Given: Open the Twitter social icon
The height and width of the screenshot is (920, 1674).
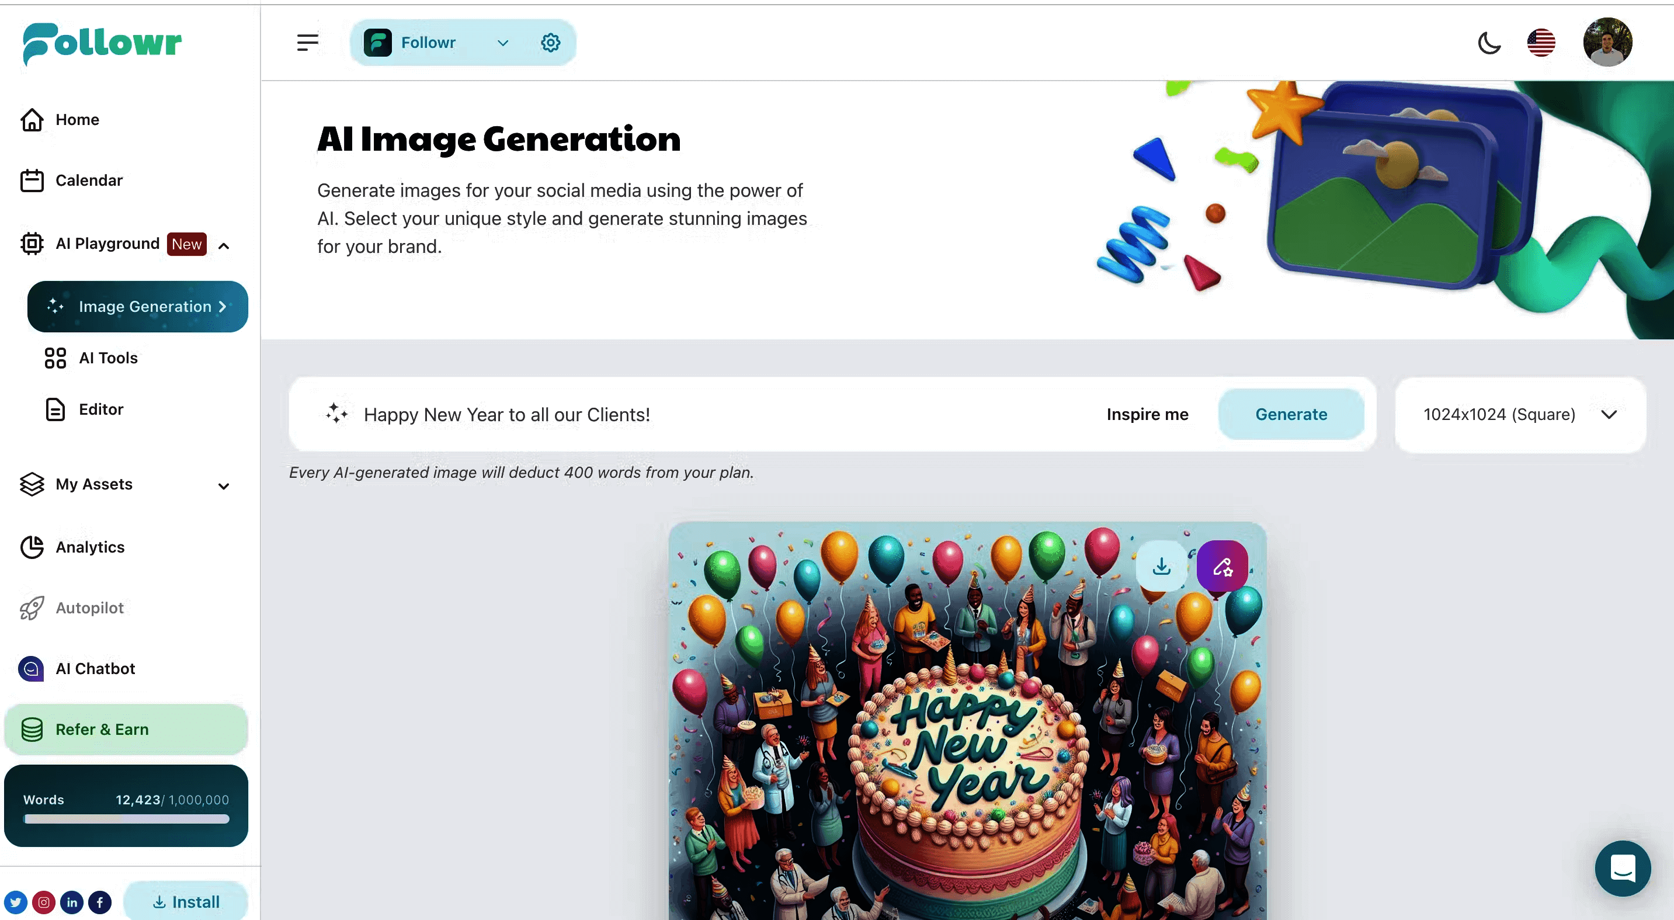Looking at the screenshot, I should pos(16,902).
